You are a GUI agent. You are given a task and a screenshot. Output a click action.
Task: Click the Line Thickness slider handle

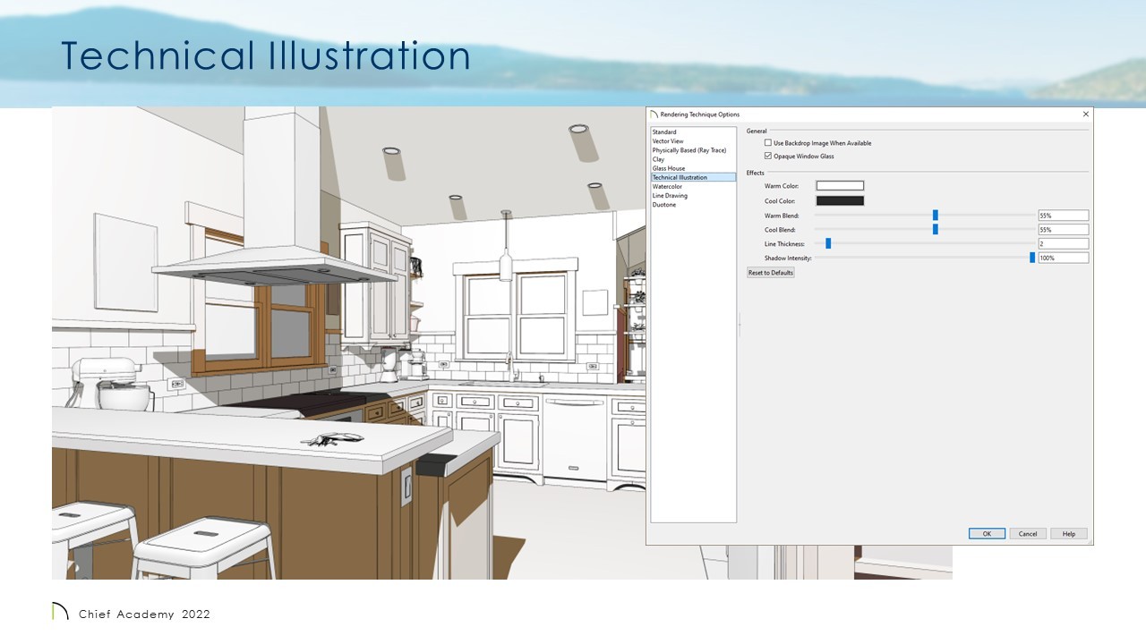tap(828, 243)
